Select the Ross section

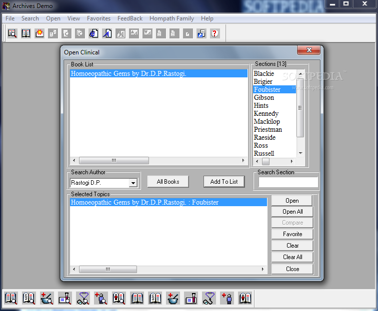[274, 145]
